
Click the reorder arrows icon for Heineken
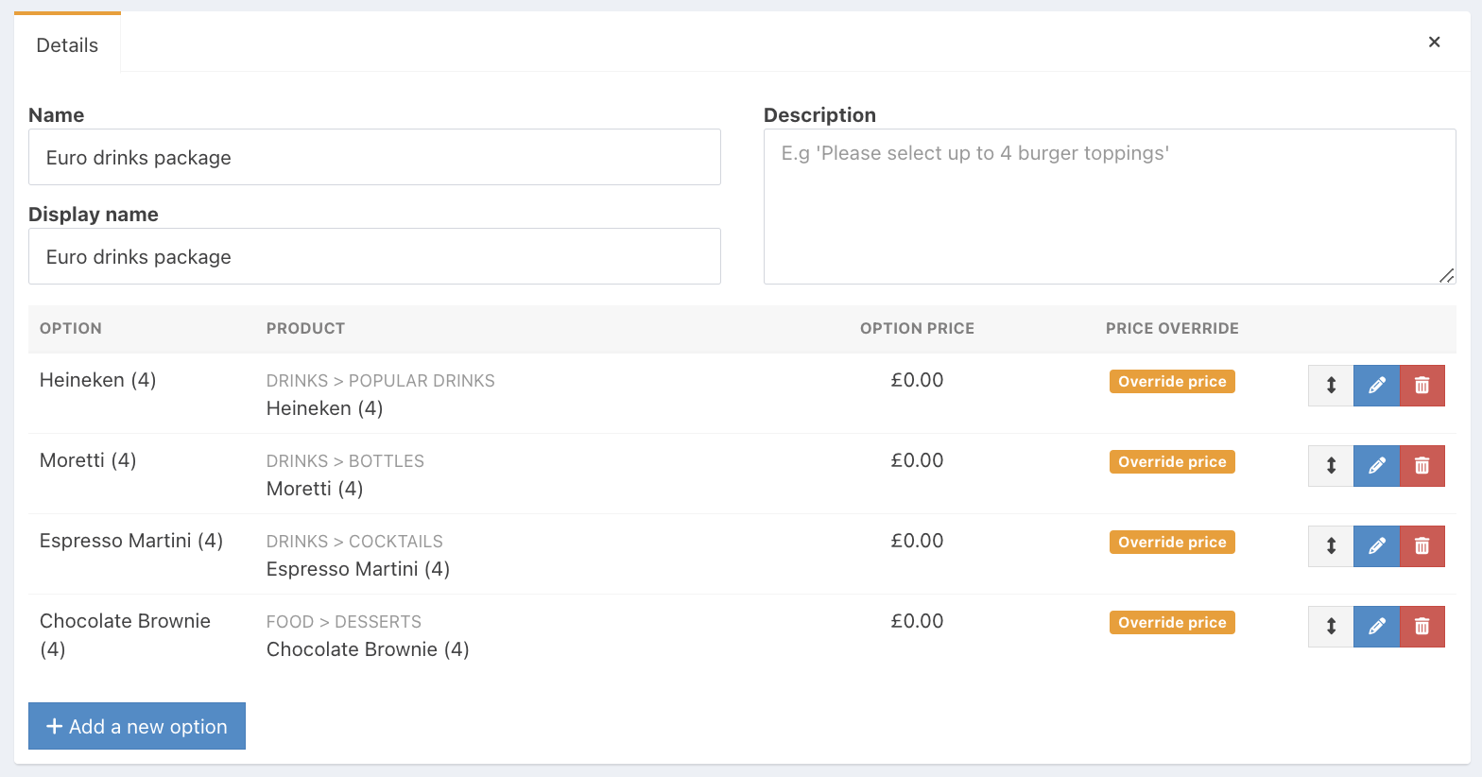(x=1331, y=386)
